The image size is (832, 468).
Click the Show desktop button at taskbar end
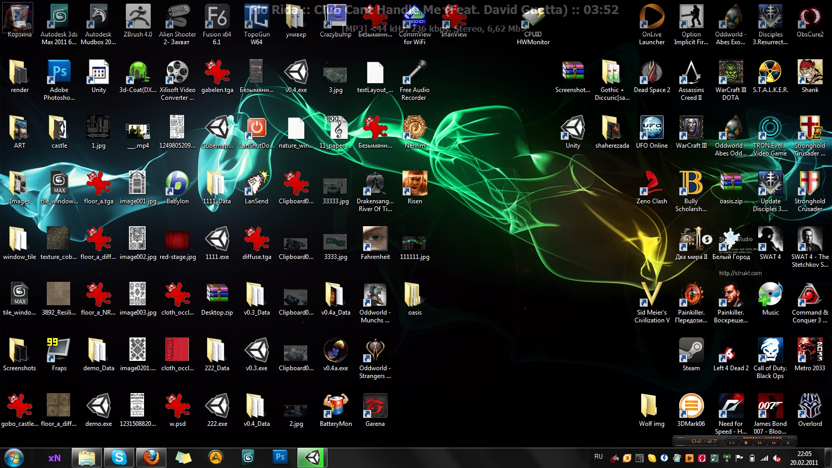coord(829,458)
